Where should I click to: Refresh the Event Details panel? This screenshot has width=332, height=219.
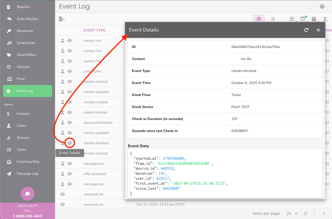click(x=306, y=30)
